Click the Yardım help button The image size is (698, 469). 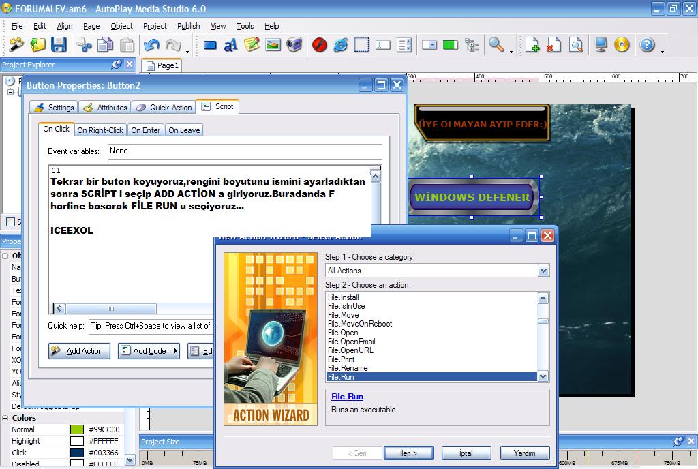[525, 453]
